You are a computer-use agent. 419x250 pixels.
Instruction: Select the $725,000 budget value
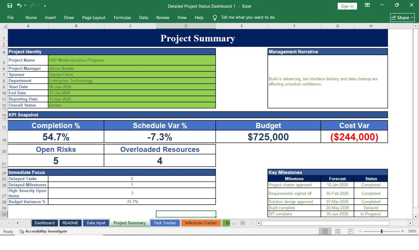(x=268, y=137)
